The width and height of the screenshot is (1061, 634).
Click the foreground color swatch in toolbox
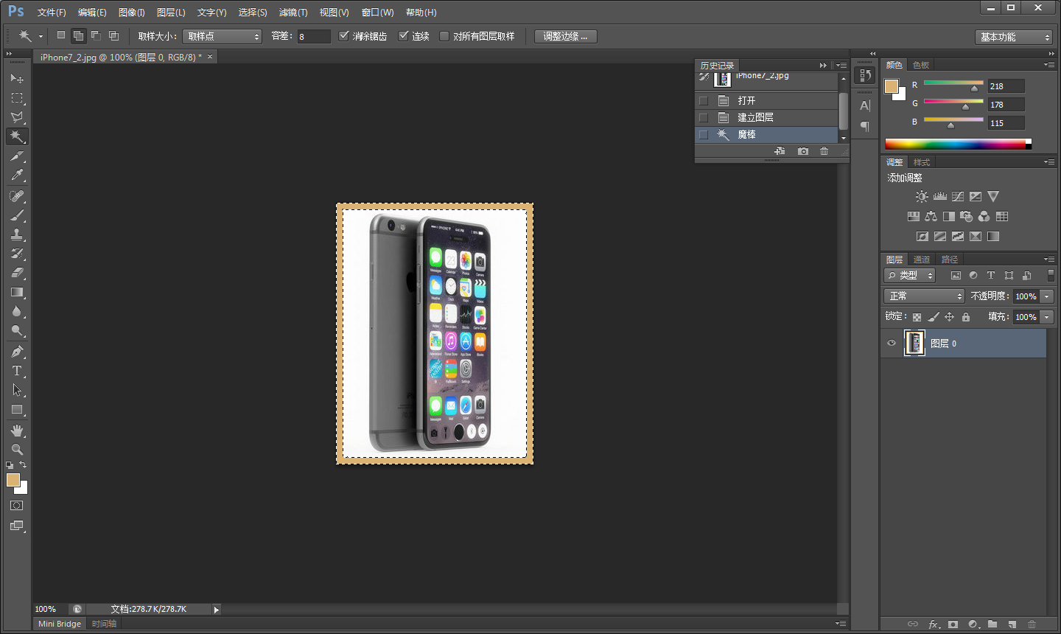13,480
